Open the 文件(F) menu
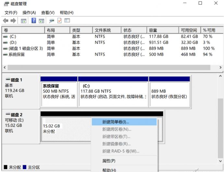Image resolution: width=224 pixels, height=172 pixels. (x=11, y=13)
